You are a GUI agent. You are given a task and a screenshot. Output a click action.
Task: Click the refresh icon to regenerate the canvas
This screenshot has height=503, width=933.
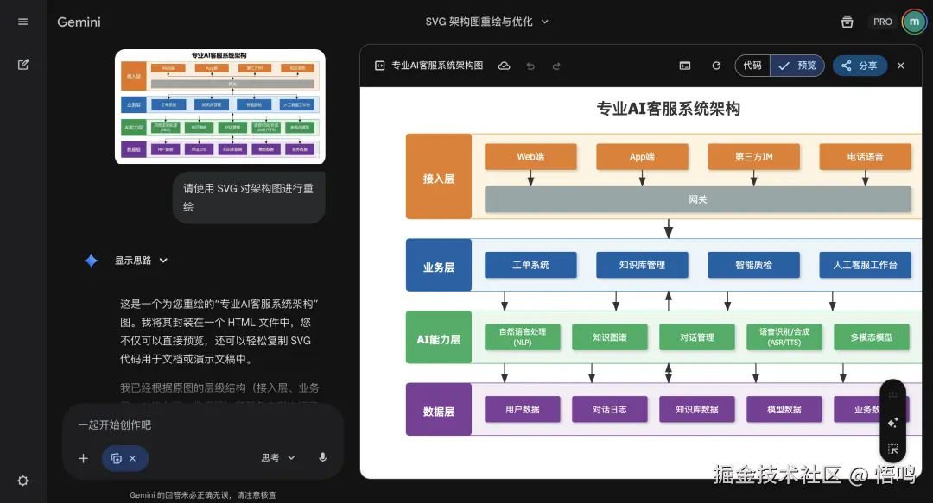(715, 66)
